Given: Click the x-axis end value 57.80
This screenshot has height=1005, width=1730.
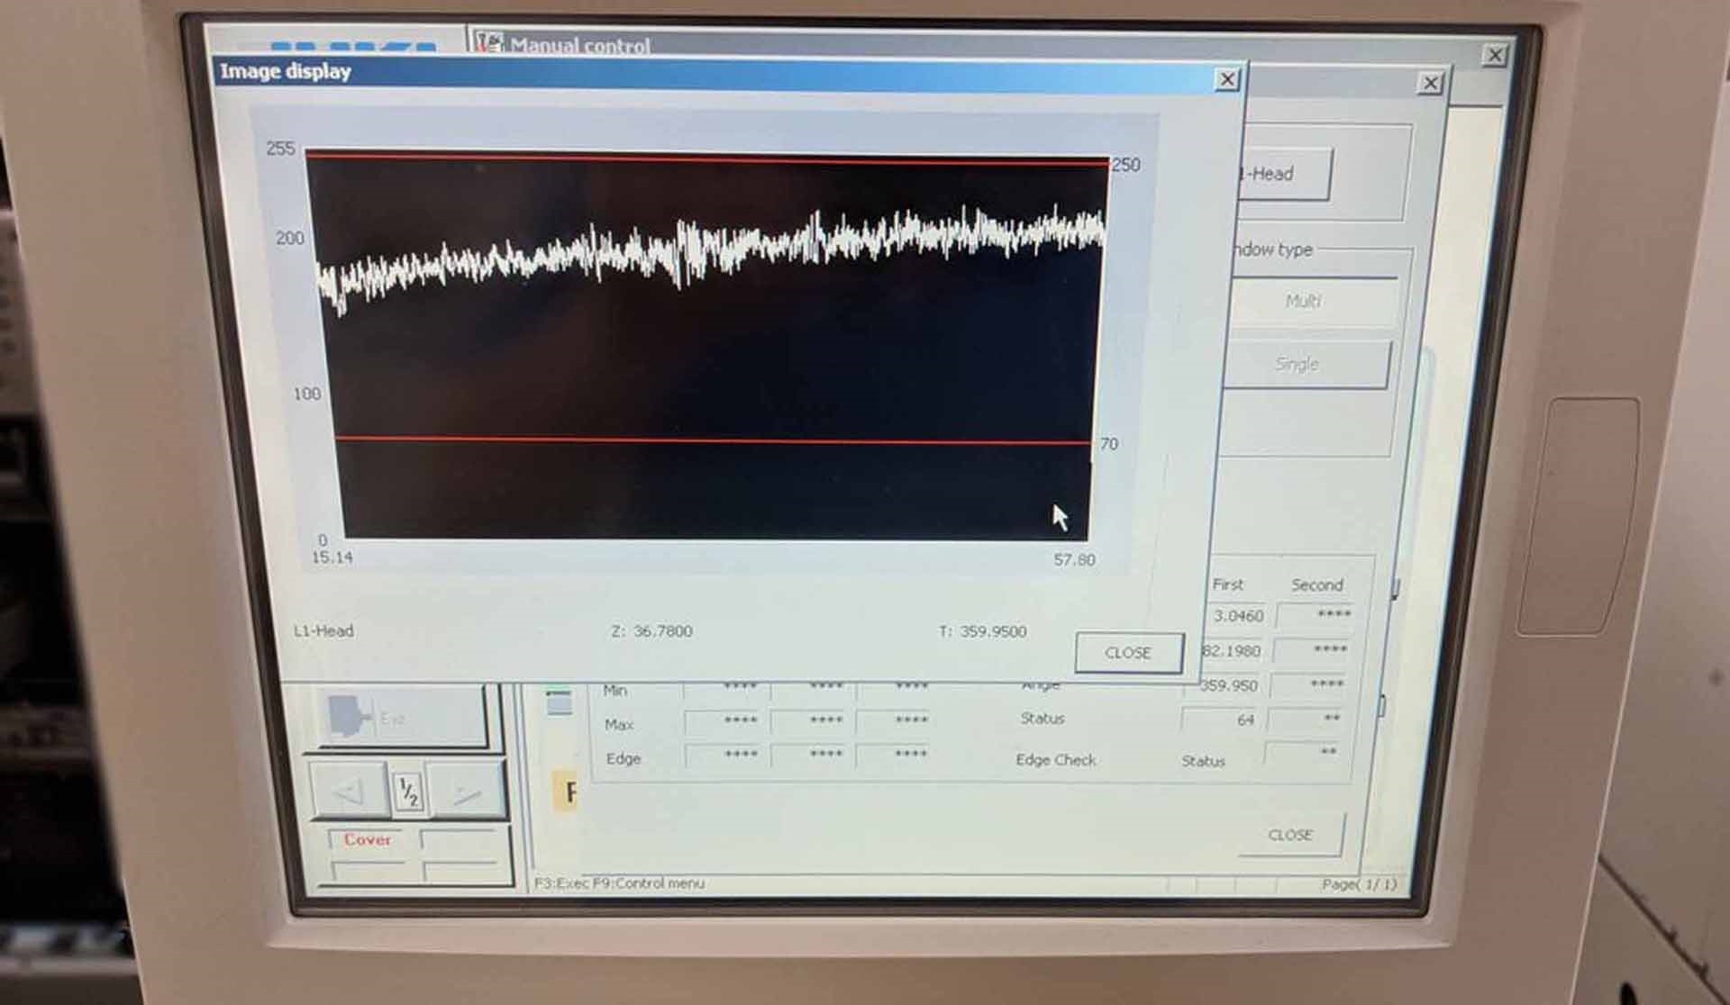Looking at the screenshot, I should [1074, 559].
